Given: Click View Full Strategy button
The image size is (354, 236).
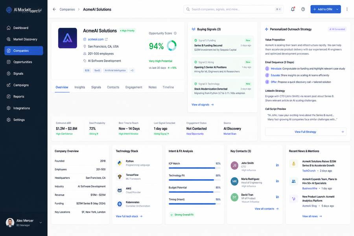Looking at the screenshot, I should click(x=306, y=132).
